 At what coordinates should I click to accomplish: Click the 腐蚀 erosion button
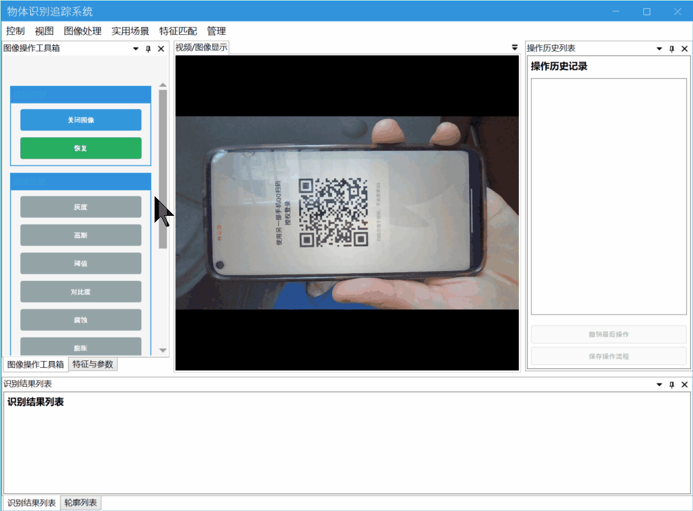[x=81, y=320]
